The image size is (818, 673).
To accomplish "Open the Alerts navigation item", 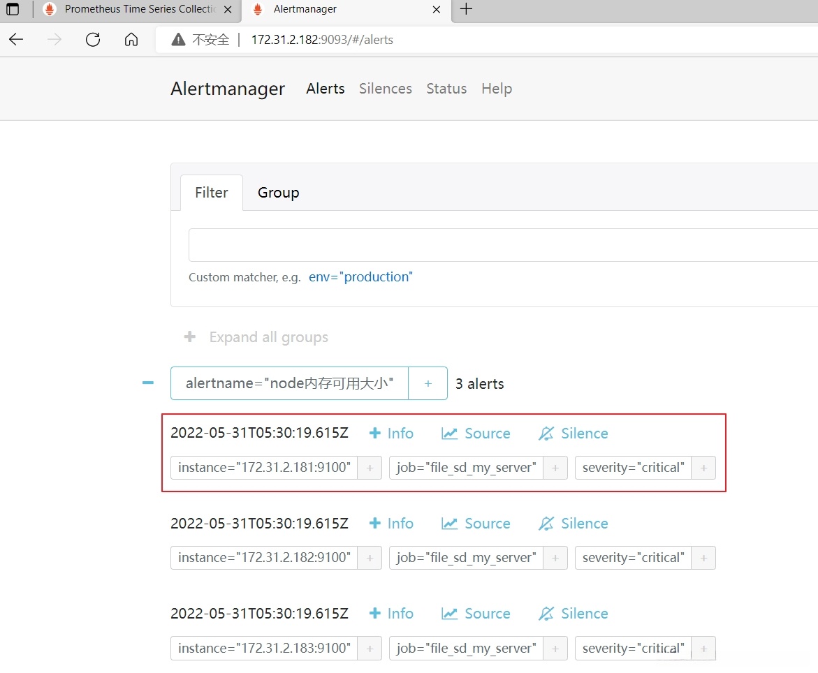I will pyautogui.click(x=326, y=89).
